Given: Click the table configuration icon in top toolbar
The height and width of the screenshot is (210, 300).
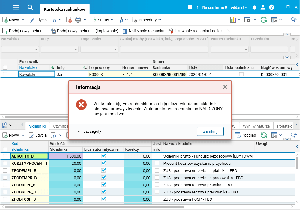Looking at the screenshot, I should pyautogui.click(x=274, y=20).
